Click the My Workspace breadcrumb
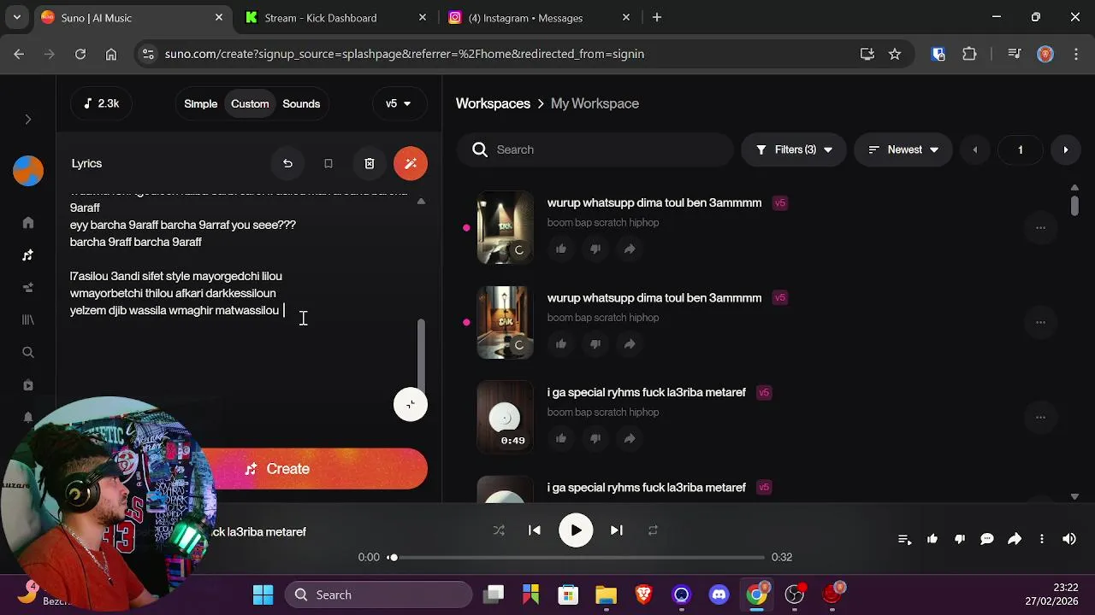The height and width of the screenshot is (615, 1095). point(595,103)
